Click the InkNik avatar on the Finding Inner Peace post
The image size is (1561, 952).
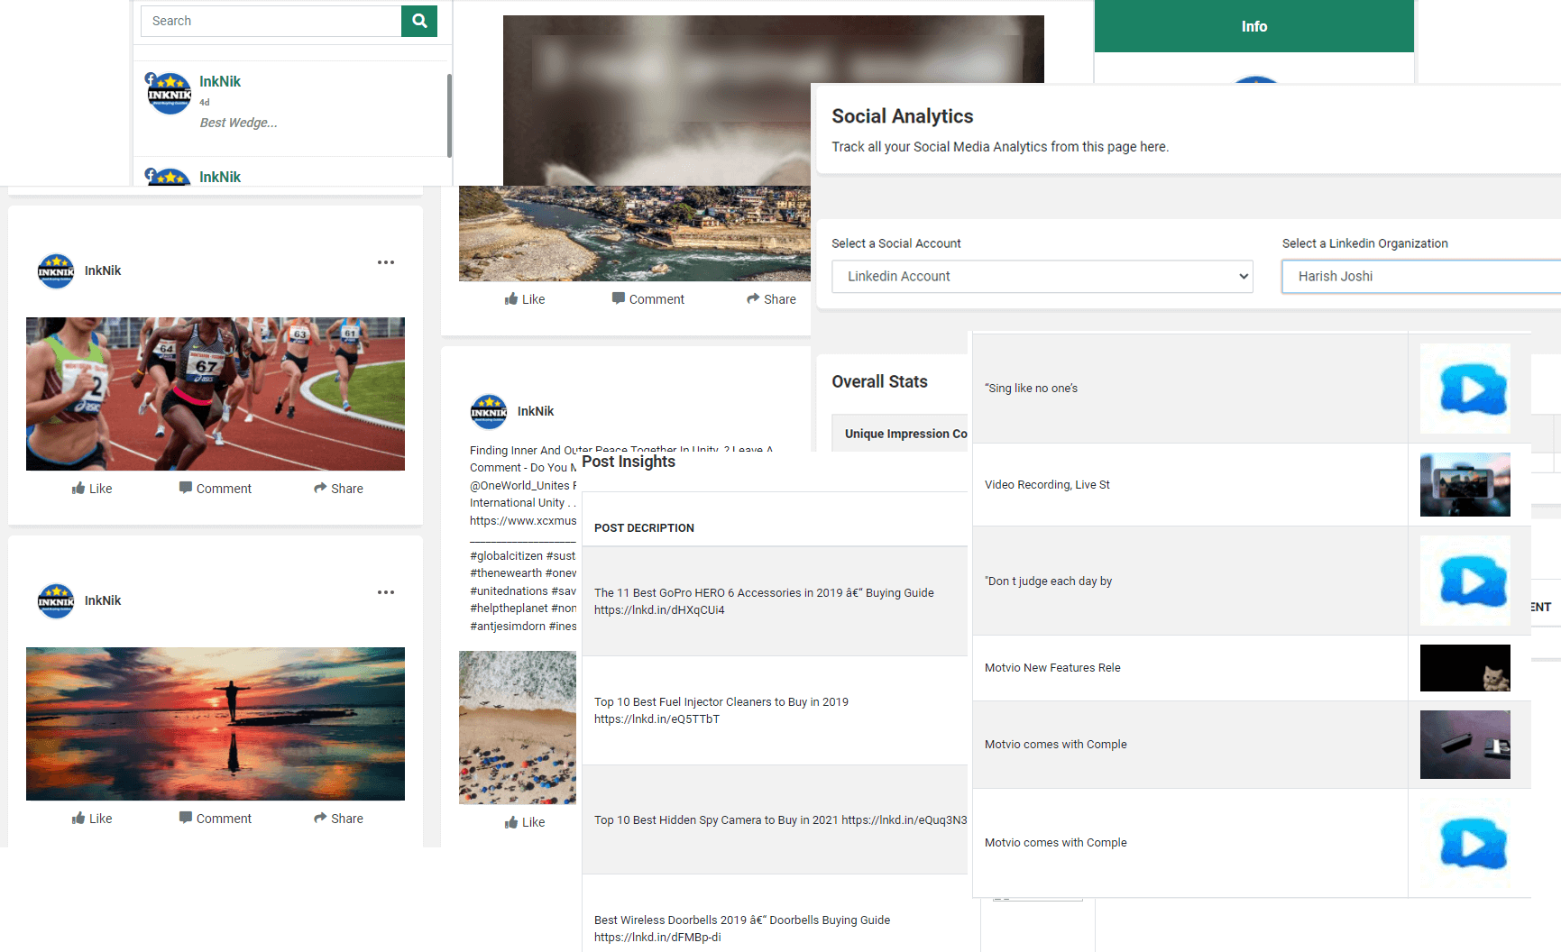pyautogui.click(x=489, y=411)
